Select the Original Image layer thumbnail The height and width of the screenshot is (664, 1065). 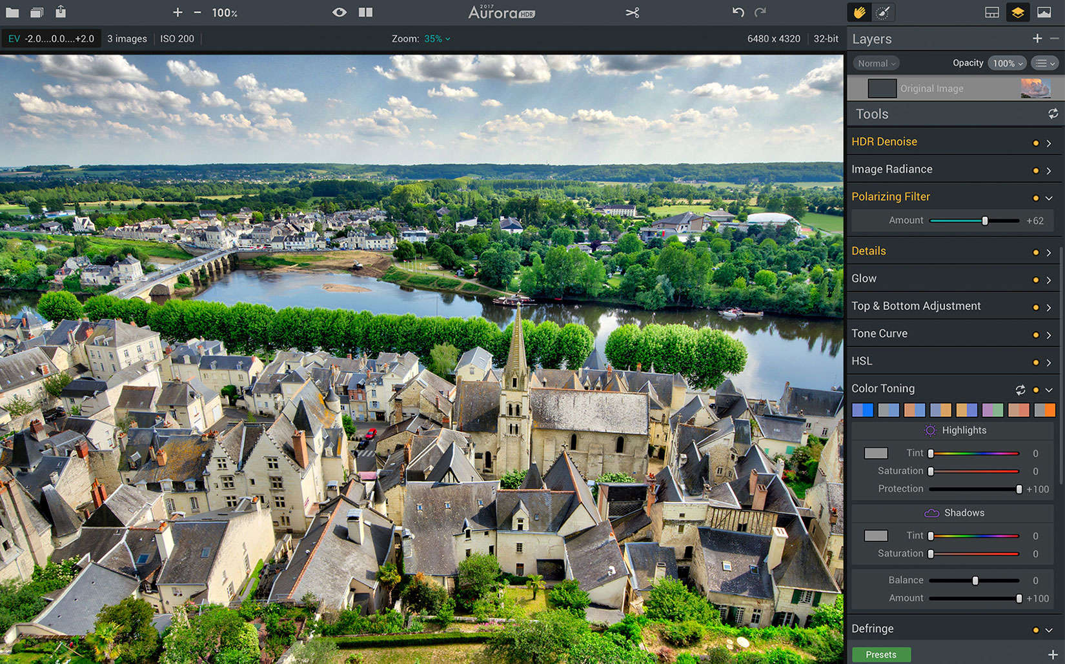[x=882, y=88]
